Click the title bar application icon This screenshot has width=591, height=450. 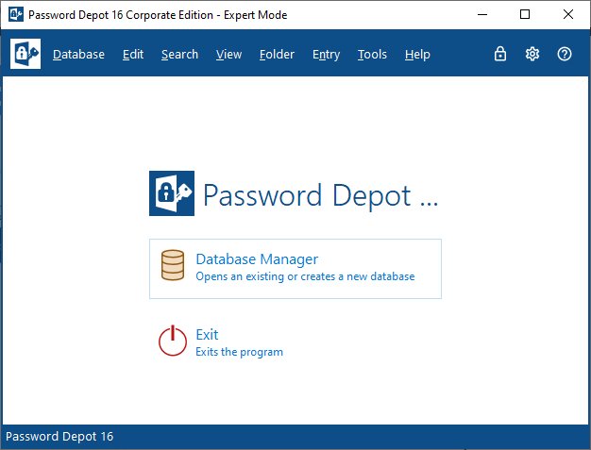(x=16, y=15)
